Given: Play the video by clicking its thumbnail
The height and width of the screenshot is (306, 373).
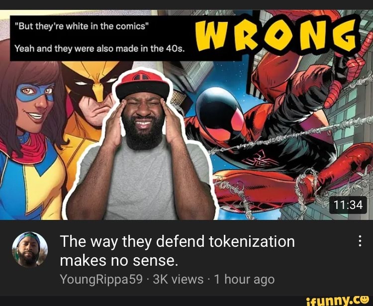Looking at the screenshot, I should pos(186,115).
